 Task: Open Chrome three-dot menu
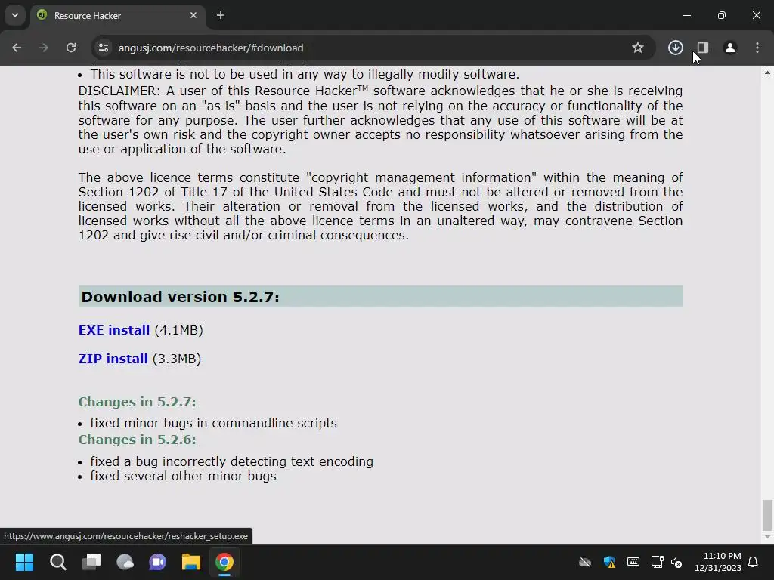point(757,48)
